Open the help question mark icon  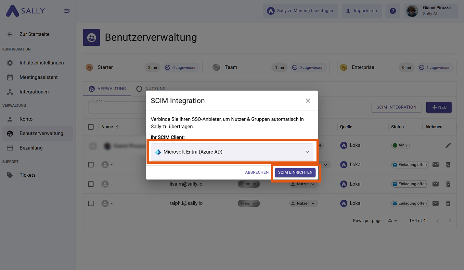[393, 11]
